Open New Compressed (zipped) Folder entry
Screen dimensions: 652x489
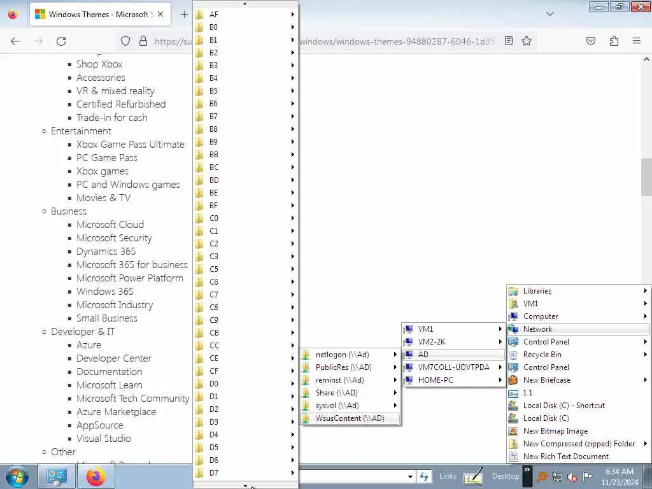point(578,444)
